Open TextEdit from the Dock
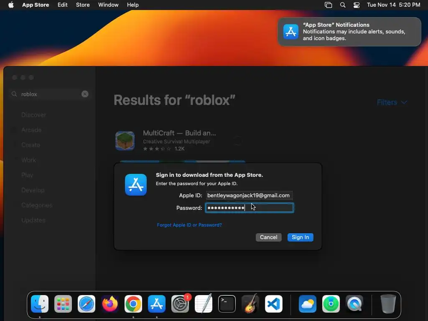 click(x=204, y=304)
